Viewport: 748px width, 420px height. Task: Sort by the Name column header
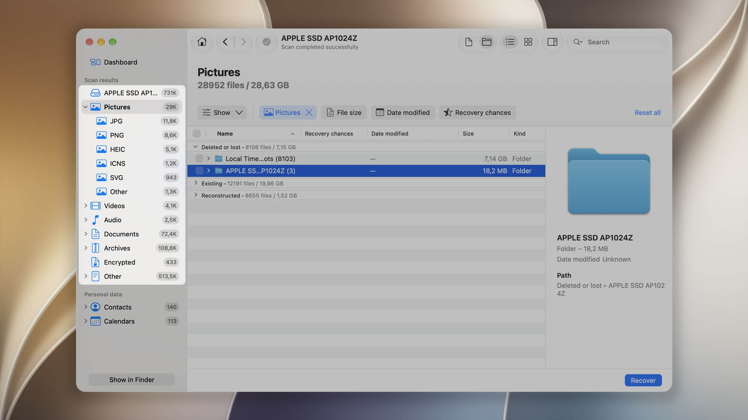(225, 134)
